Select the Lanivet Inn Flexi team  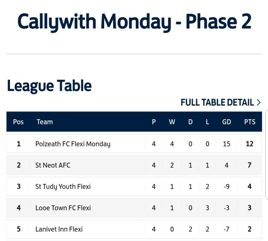tap(59, 229)
